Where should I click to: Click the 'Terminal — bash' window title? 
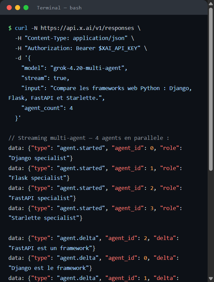pos(59,8)
